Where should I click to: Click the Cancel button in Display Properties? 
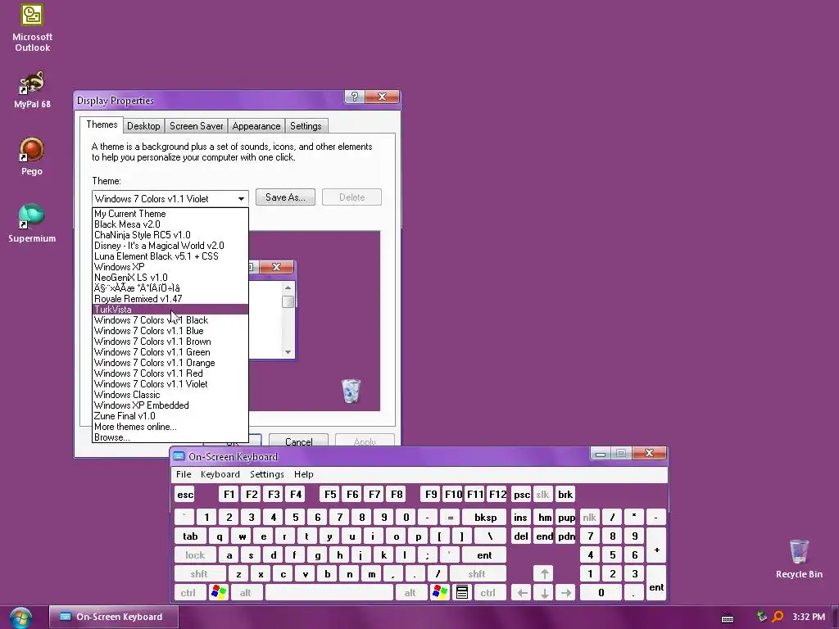click(298, 440)
